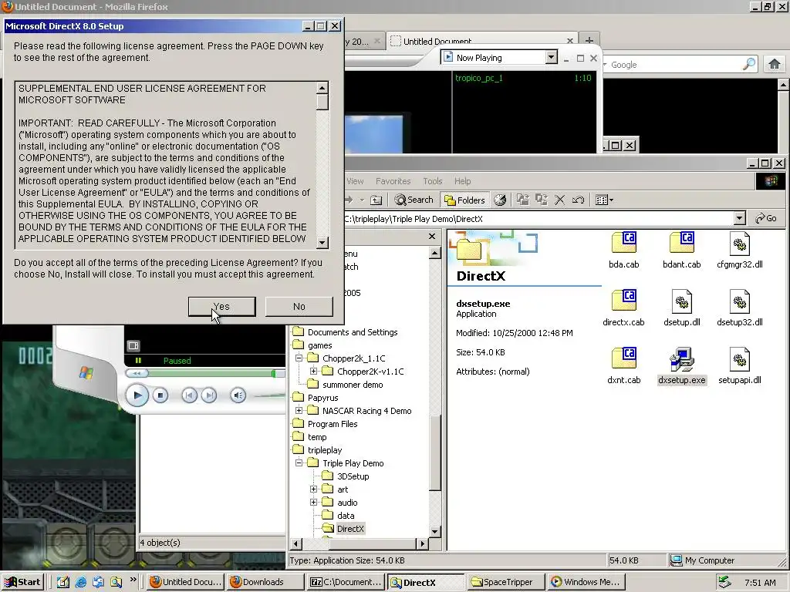Open the Tools menu in Explorer
This screenshot has height=592, width=790.
(x=432, y=181)
